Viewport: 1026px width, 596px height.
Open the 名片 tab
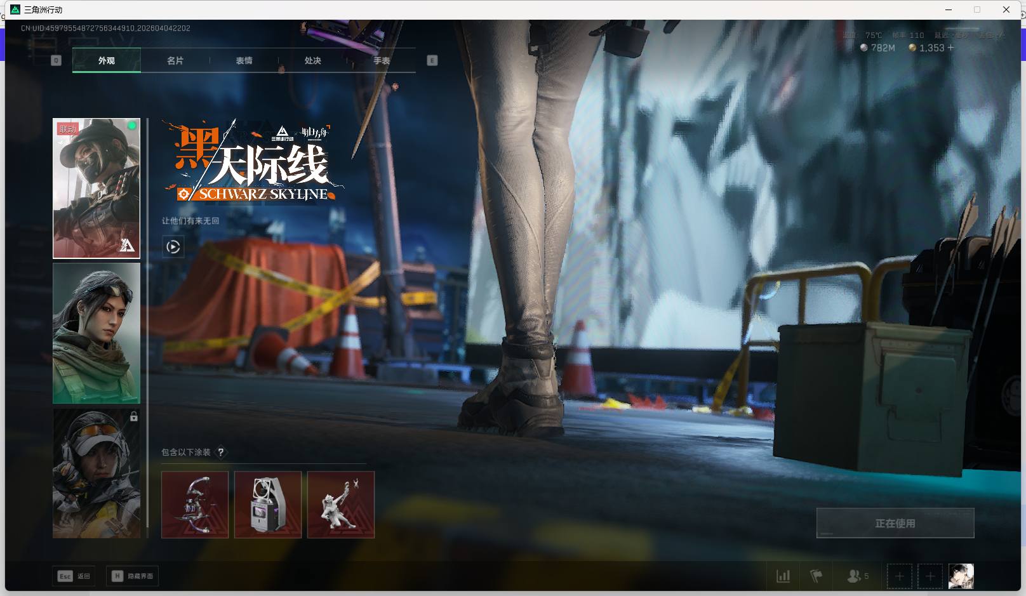pos(175,60)
